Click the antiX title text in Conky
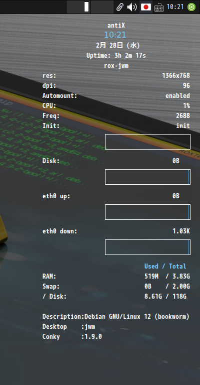The height and width of the screenshot is (385, 200). click(116, 25)
